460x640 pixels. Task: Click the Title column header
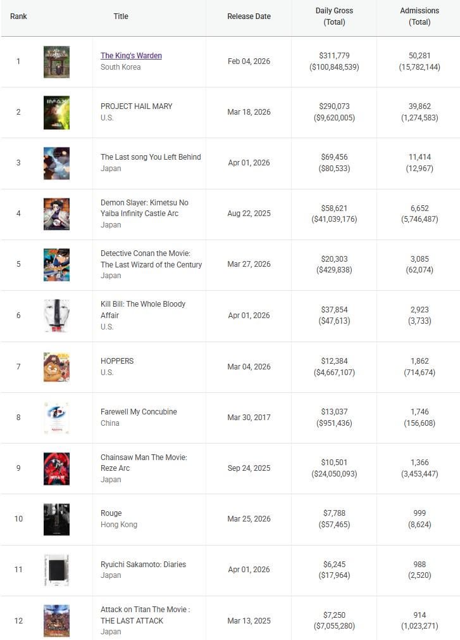tap(121, 16)
